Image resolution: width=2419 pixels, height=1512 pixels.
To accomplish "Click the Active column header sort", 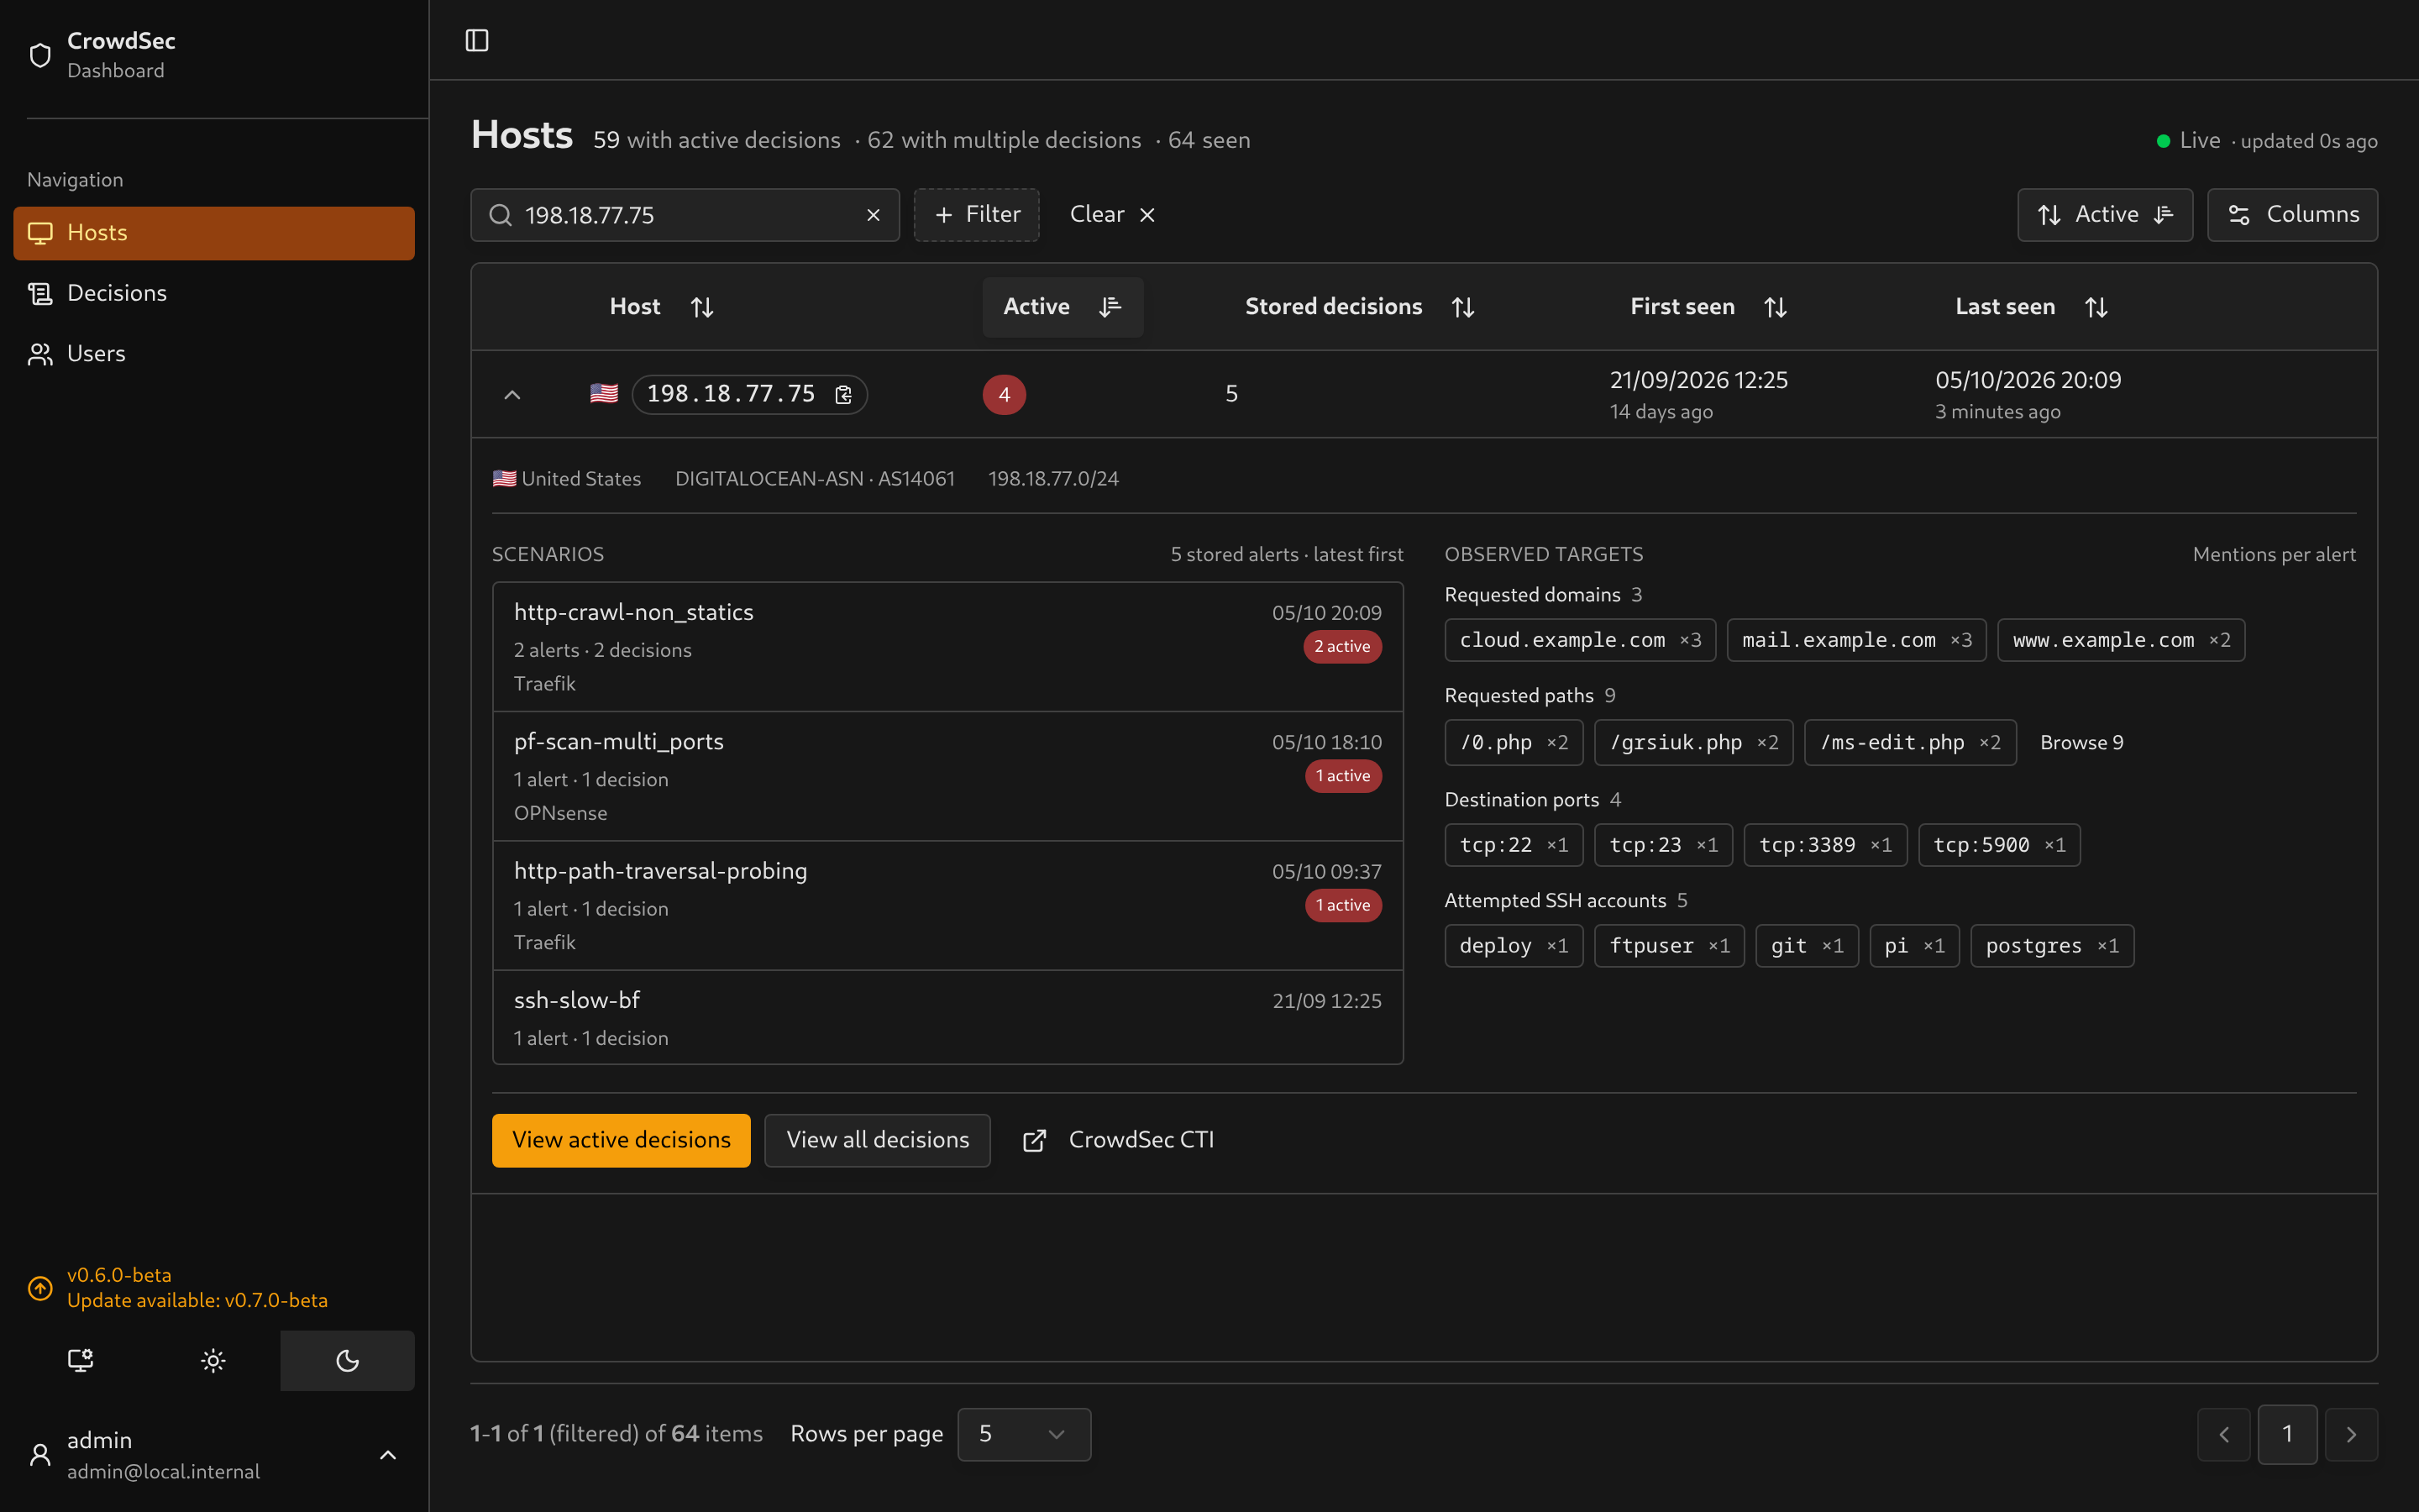I will (x=1063, y=307).
